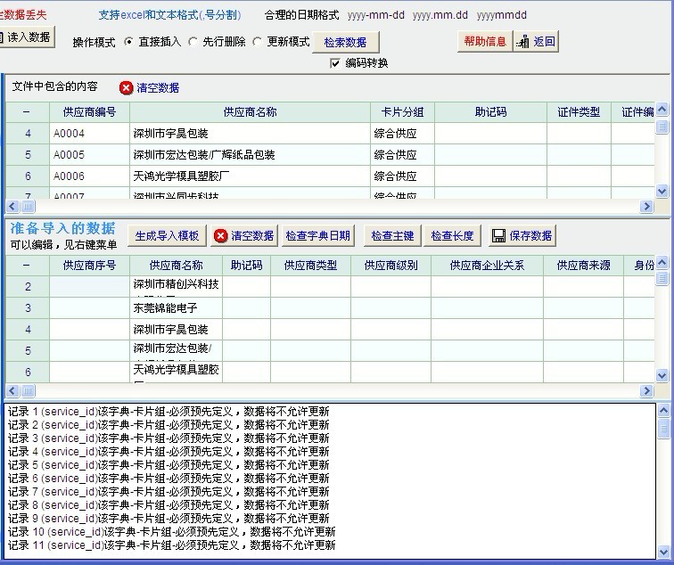
Task: Click the 检索数据 button
Action: (346, 42)
